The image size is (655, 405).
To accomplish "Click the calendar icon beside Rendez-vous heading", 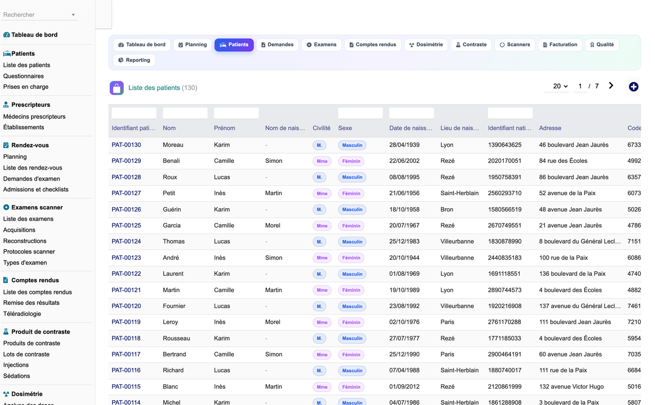I will (x=7, y=146).
